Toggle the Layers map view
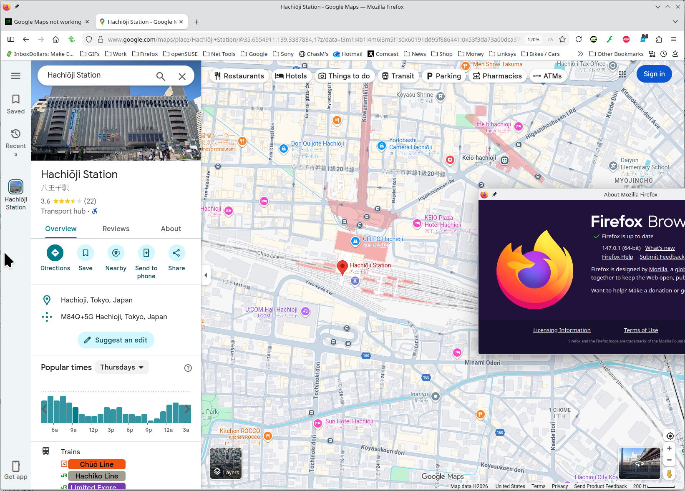 point(226,463)
